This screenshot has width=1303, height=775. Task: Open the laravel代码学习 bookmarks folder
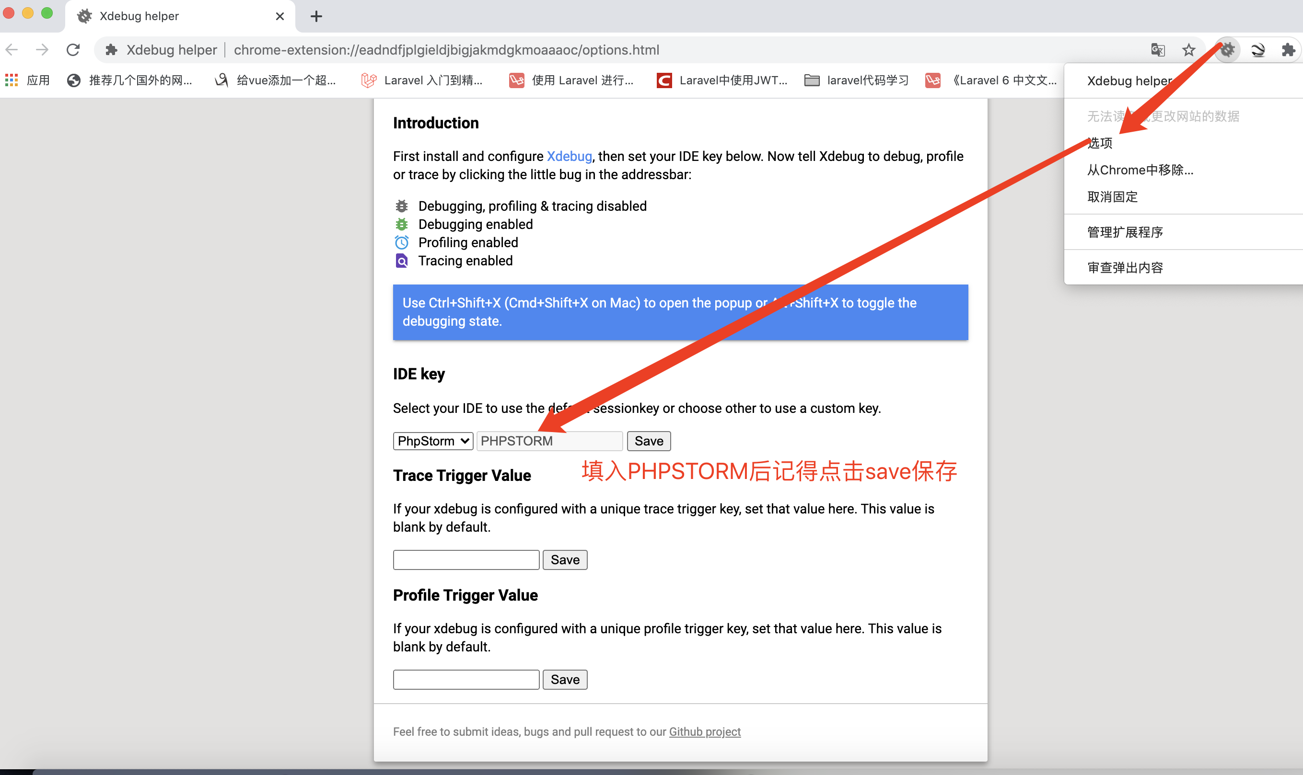click(857, 80)
